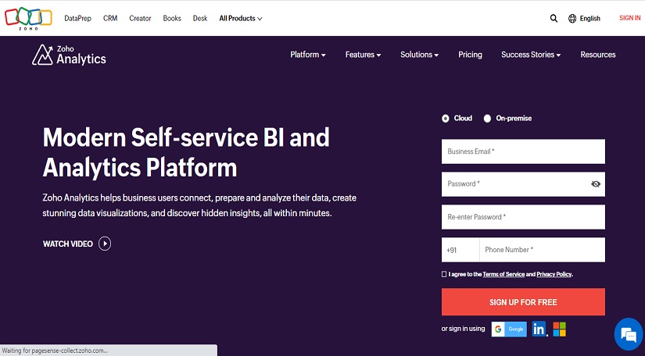This screenshot has height=356, width=645.
Task: Click the SIGN IN link
Action: pyautogui.click(x=630, y=18)
